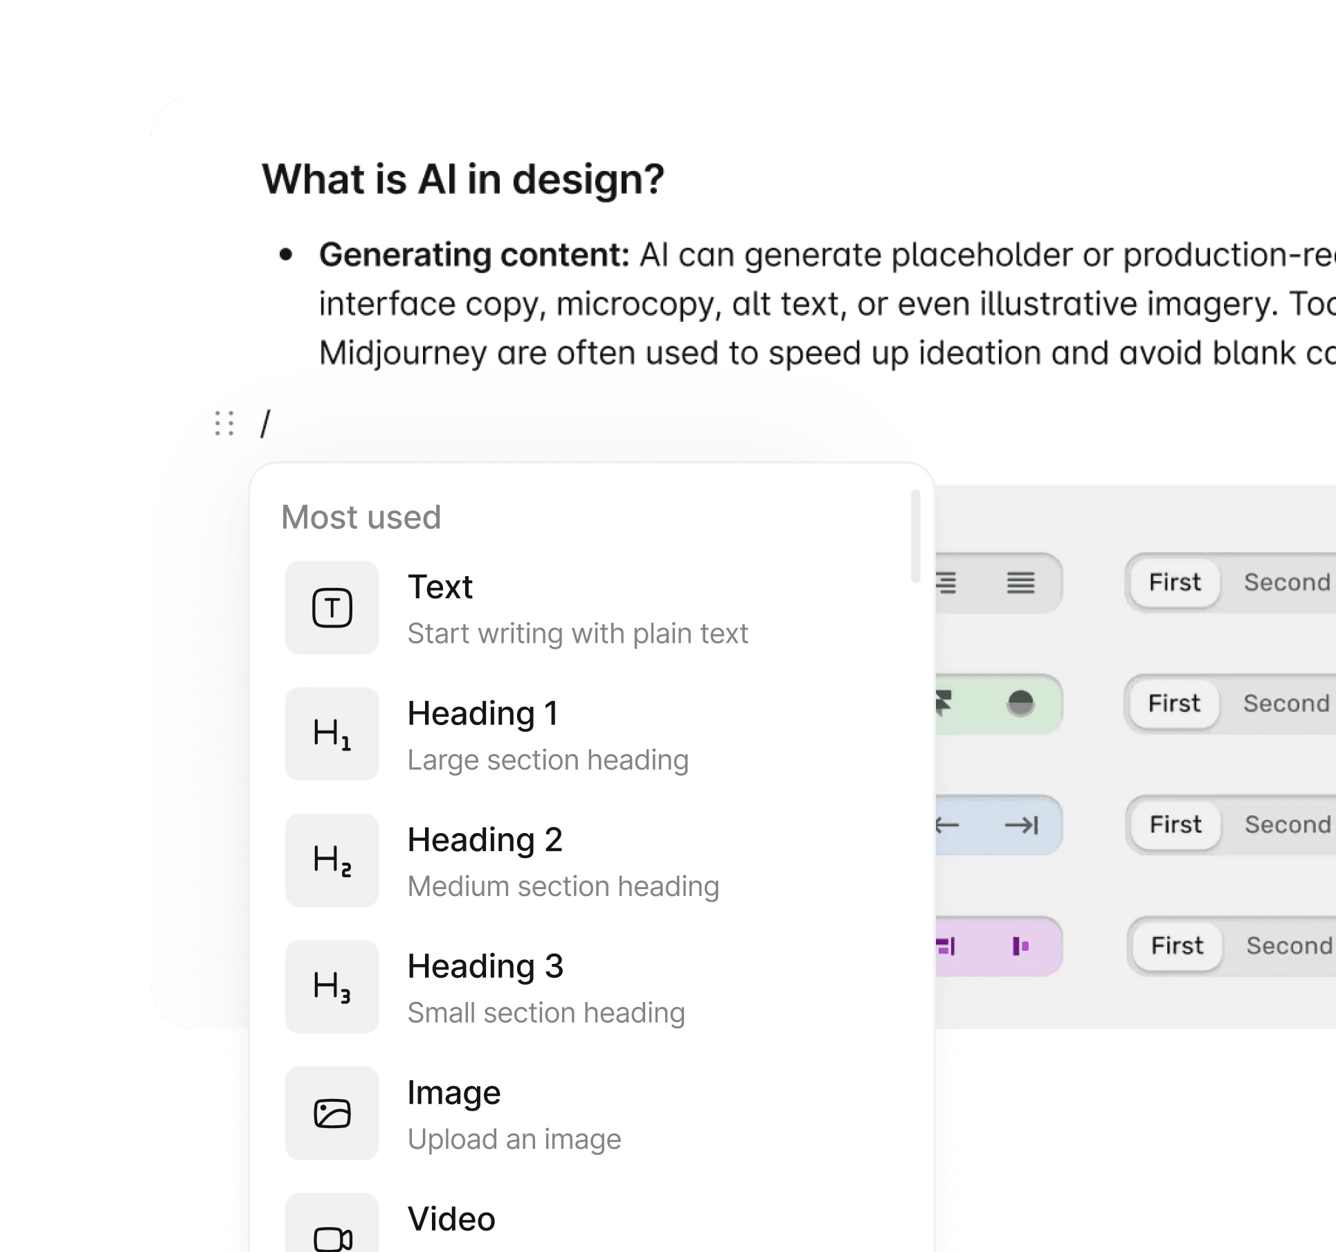Click the six-dot drag handle icon
This screenshot has height=1252, width=1336.
[x=224, y=423]
